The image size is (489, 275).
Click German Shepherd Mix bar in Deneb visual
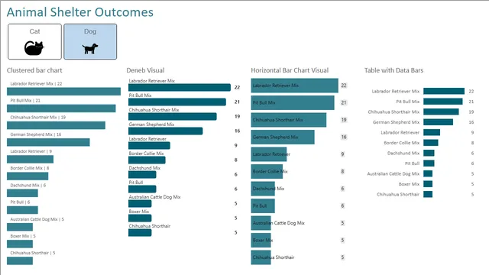[165, 131]
